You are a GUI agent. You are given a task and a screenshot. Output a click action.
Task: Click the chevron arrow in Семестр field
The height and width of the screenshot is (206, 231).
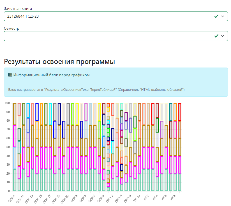click(x=223, y=36)
